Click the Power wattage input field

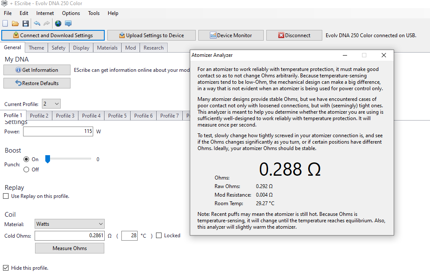(58, 132)
